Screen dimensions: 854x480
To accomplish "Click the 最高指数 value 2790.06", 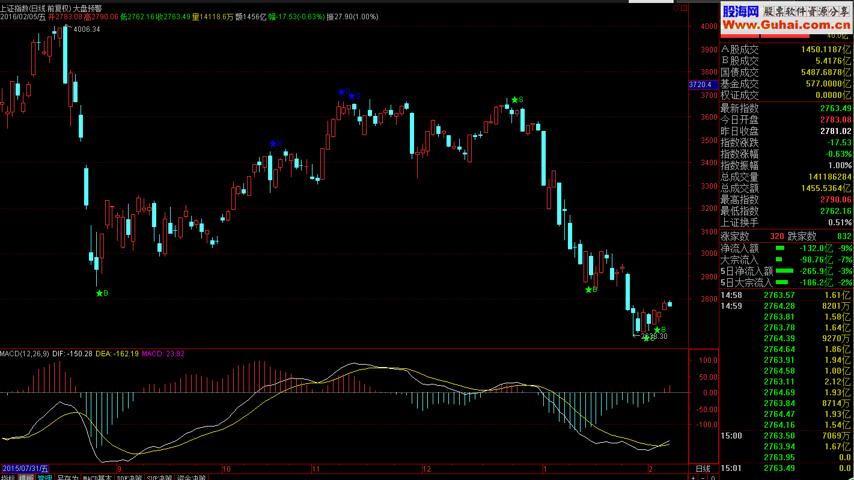I will point(836,200).
